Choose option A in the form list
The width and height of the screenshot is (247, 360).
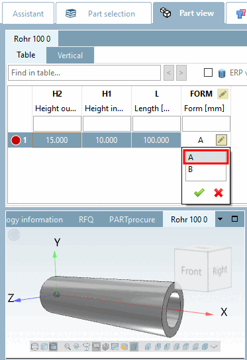tap(206, 157)
